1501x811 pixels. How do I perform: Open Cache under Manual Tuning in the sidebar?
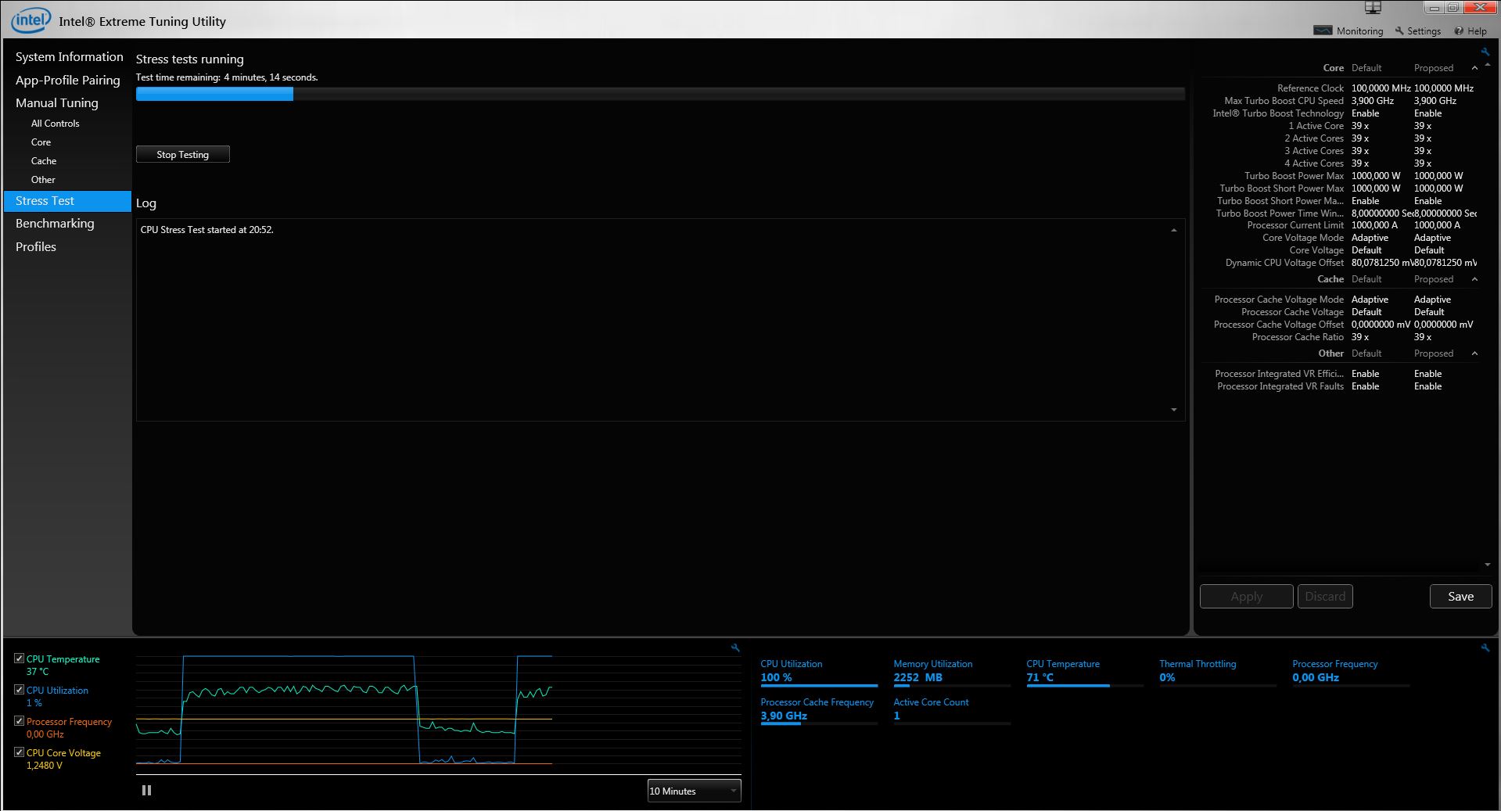point(44,161)
